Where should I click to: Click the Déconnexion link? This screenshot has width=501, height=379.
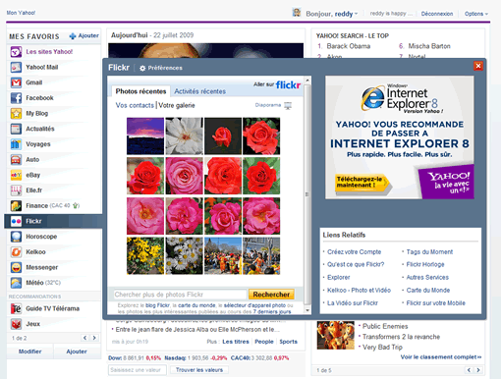click(x=437, y=14)
